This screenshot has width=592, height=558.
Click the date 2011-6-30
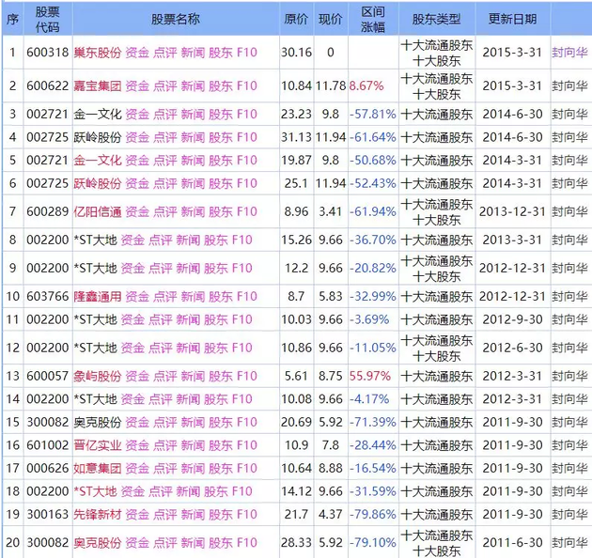[512, 543]
